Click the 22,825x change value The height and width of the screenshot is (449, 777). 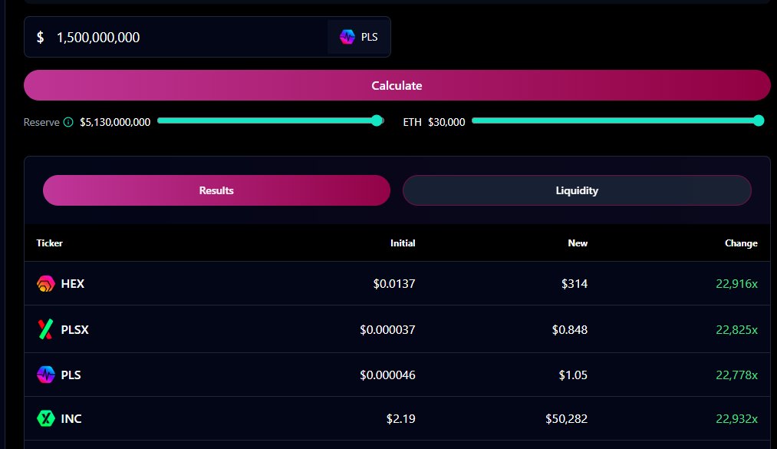[x=736, y=329]
